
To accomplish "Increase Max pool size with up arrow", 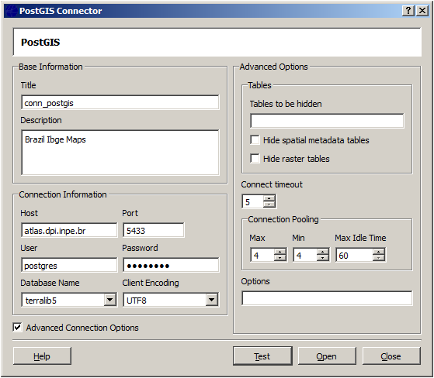I will [279, 252].
